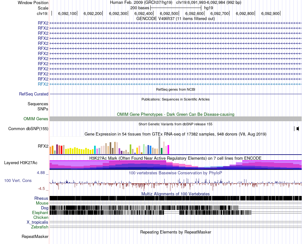Open the H3K27Ac Mark track title
Screen dimensions: 302x244
[x=175, y=158]
